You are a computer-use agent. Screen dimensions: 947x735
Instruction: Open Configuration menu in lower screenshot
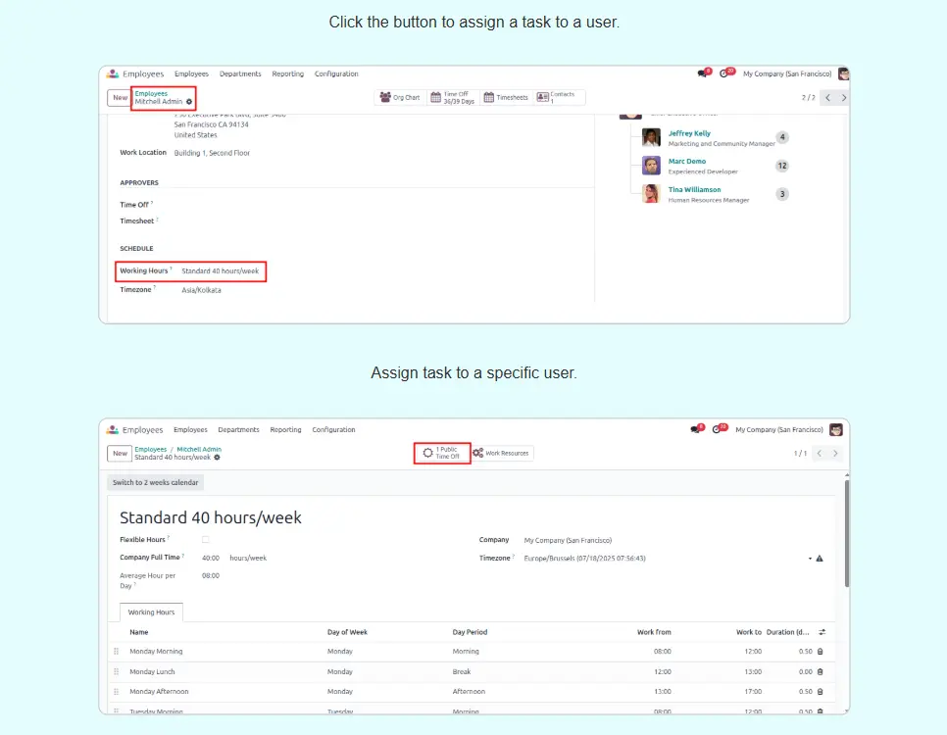pos(333,429)
